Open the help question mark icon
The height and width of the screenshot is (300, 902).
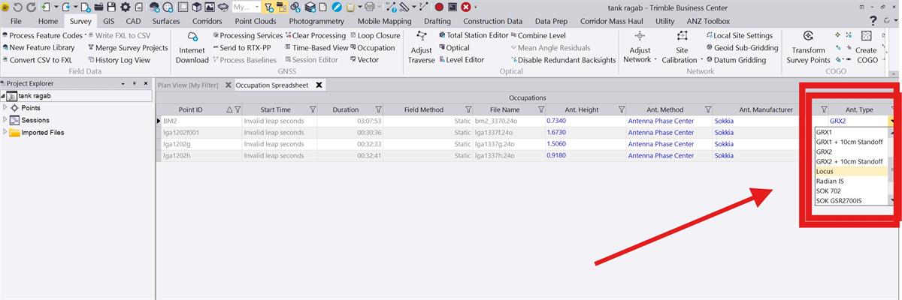pyautogui.click(x=874, y=21)
